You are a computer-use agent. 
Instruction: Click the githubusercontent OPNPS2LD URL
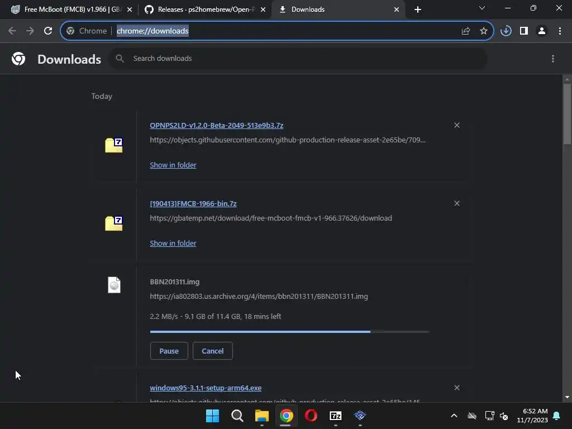coord(288,140)
